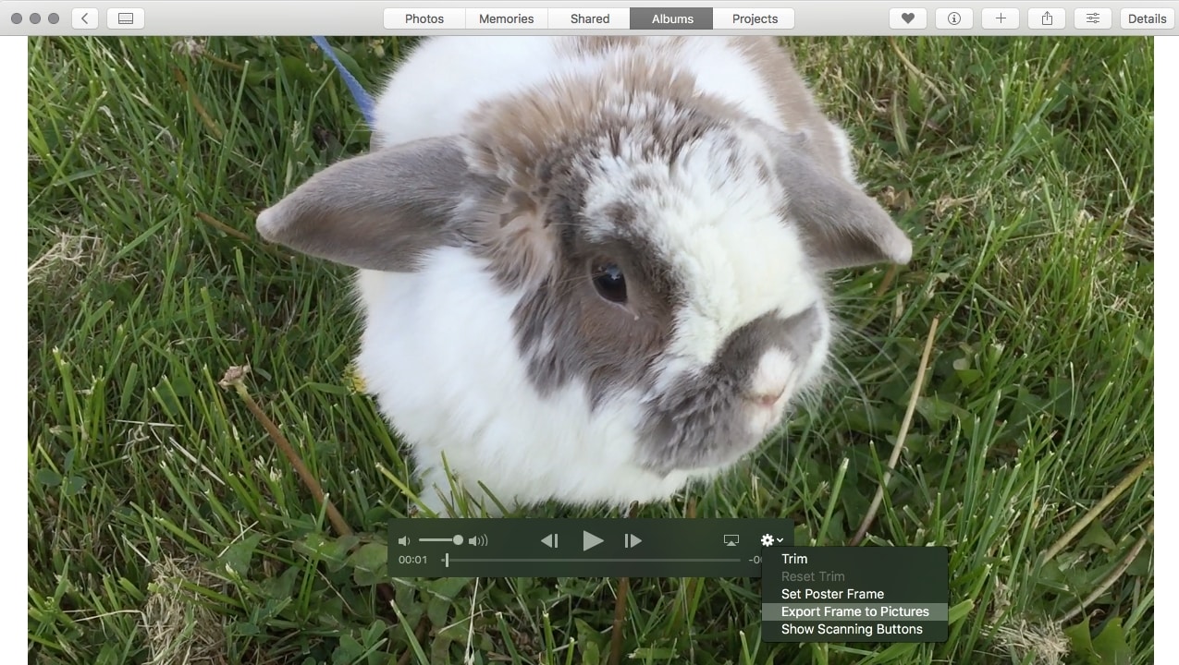
Task: Step forward one frame in the video
Action: [x=632, y=540]
